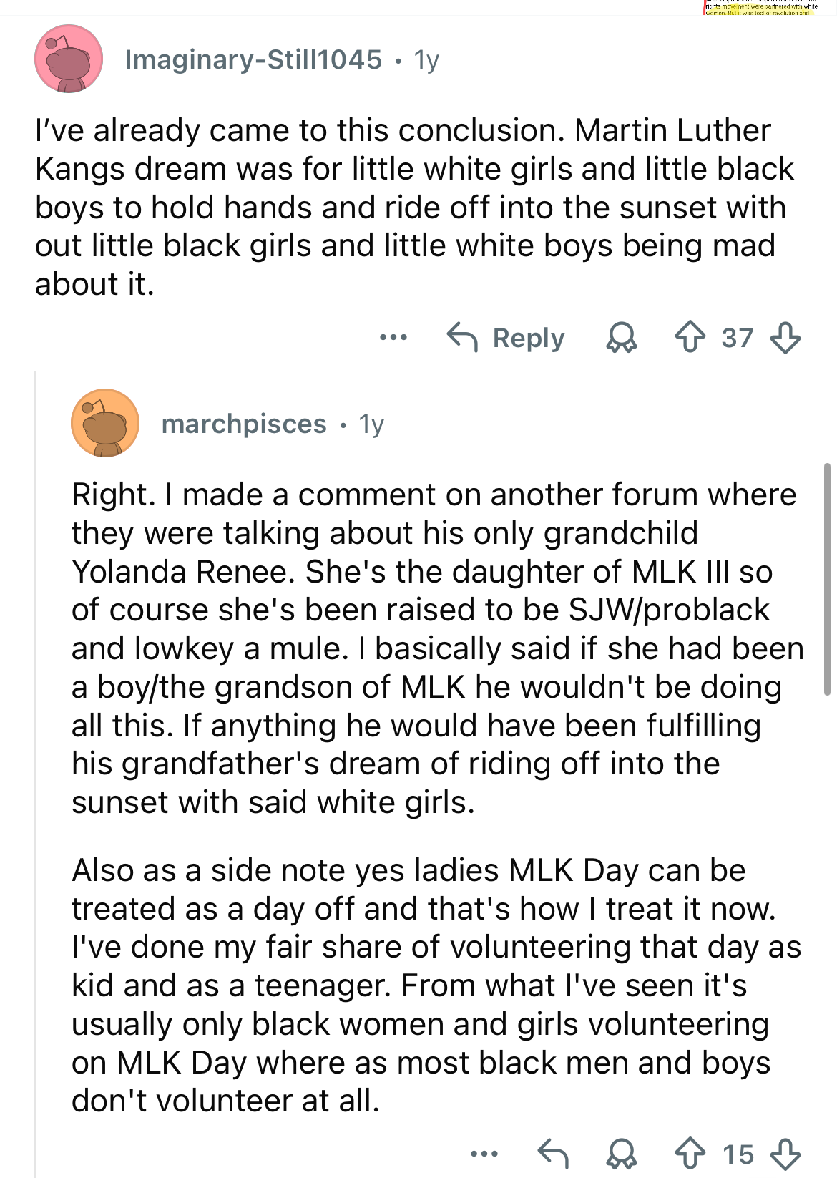Image resolution: width=837 pixels, height=1178 pixels.
Task: Open more options for Imaginary-Still1045's comment
Action: [x=393, y=337]
